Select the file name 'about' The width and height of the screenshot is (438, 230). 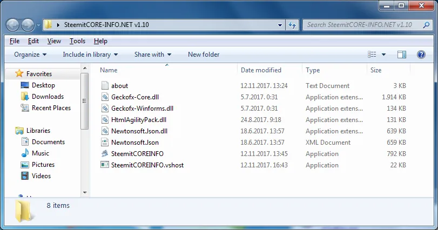tap(119, 86)
